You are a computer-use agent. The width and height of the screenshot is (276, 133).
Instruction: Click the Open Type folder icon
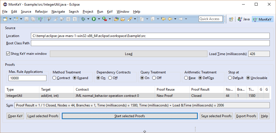116,19
